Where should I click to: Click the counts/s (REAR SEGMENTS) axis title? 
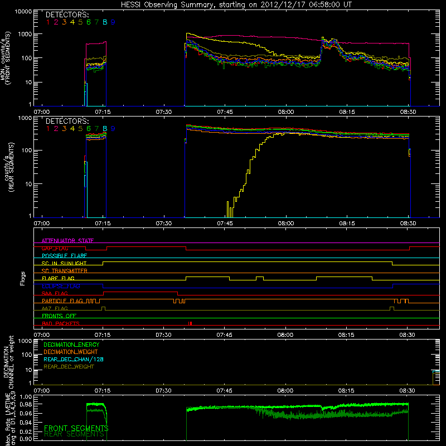tap(9, 167)
